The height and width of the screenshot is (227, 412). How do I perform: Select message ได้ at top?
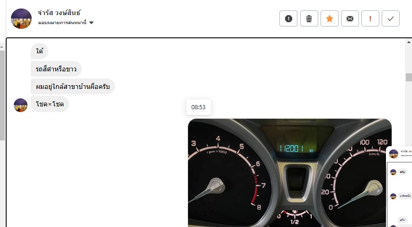click(x=39, y=51)
